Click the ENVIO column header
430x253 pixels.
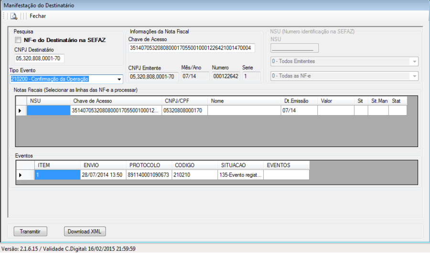(103, 165)
